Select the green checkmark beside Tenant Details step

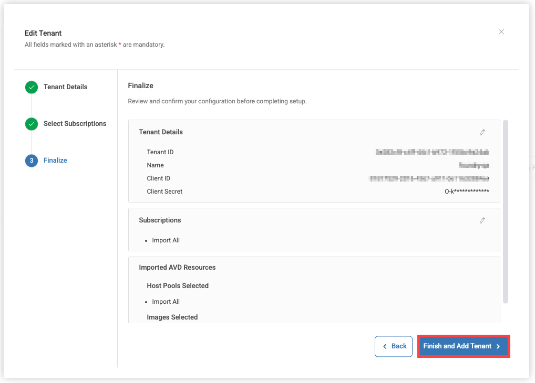(31, 87)
